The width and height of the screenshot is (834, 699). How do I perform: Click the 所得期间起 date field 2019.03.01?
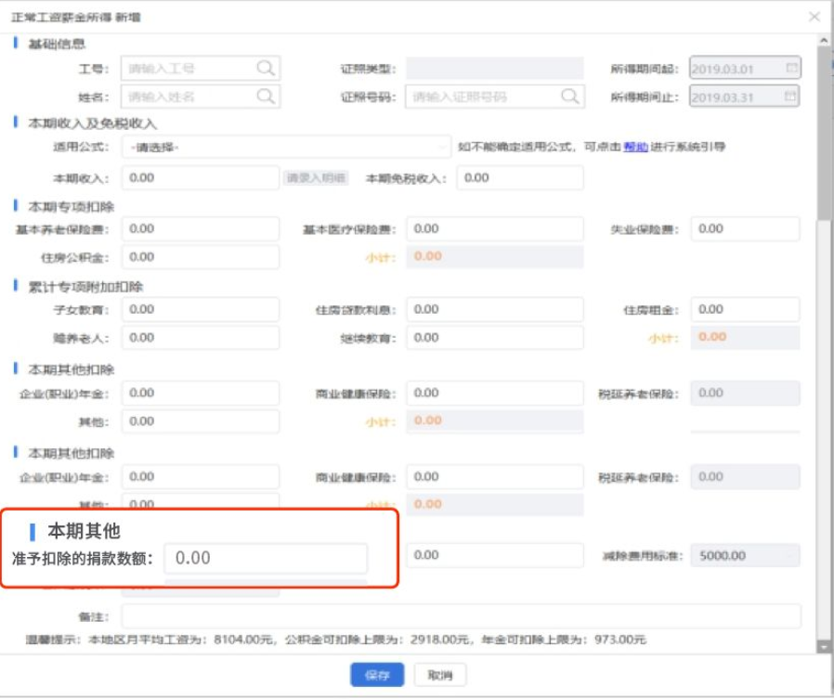click(x=745, y=68)
